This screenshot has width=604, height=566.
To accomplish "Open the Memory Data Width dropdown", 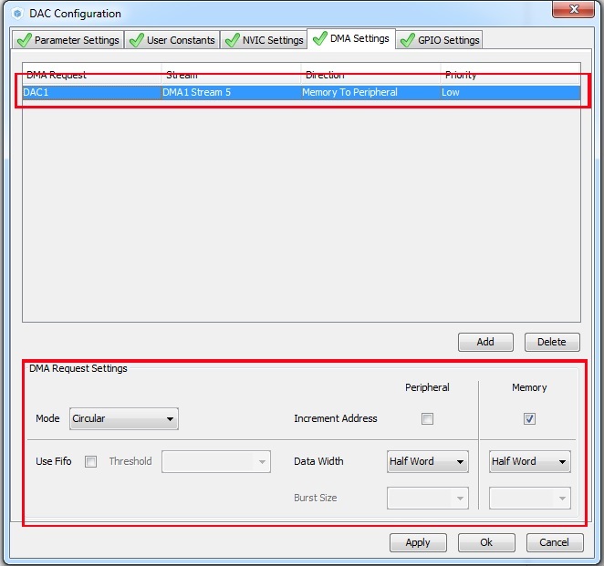I will (x=530, y=462).
